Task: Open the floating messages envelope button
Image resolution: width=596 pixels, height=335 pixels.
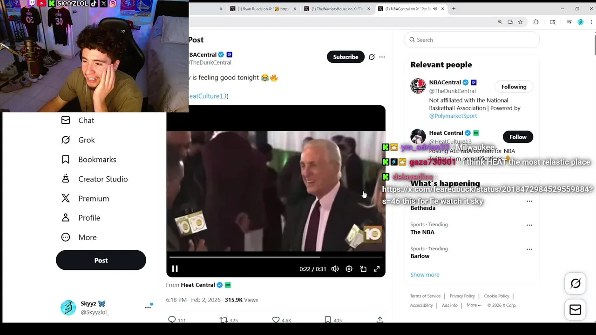Action: 576,310
